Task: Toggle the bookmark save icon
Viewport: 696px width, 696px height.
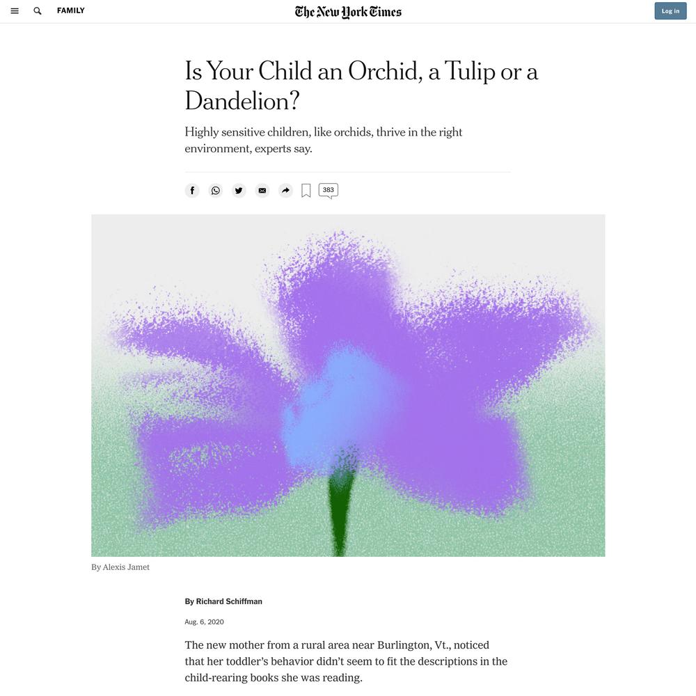Action: coord(306,191)
